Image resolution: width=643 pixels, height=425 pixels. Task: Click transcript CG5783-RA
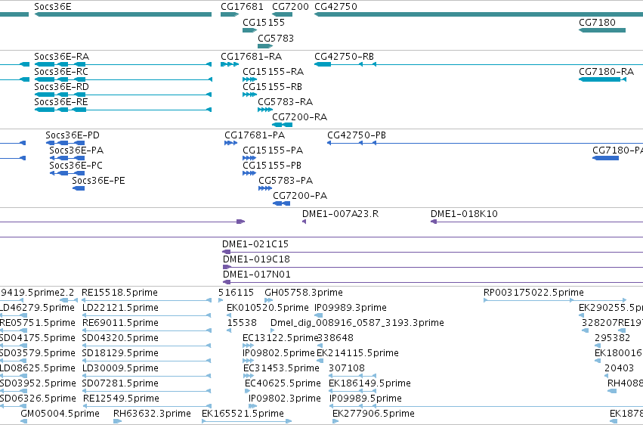(265, 110)
